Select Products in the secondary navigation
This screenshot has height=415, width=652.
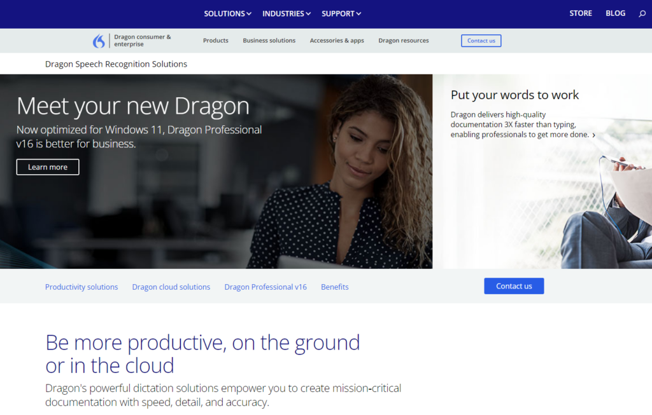click(215, 40)
